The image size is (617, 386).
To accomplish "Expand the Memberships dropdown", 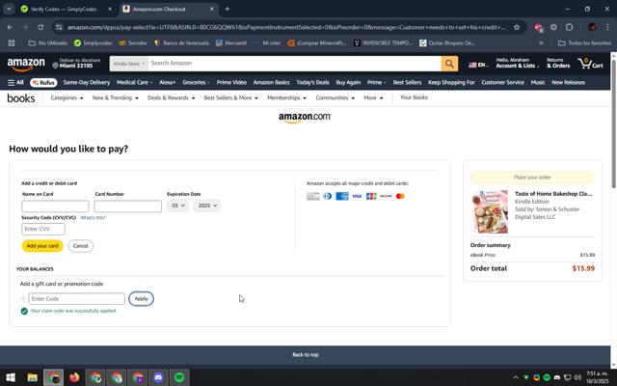I will click(287, 97).
